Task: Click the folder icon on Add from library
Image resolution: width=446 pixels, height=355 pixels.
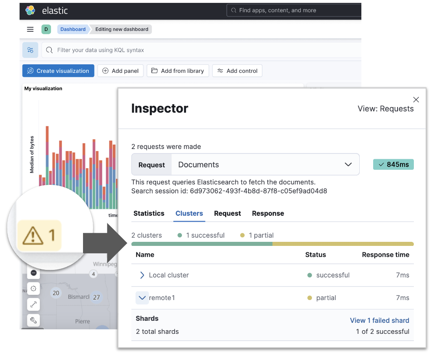Action: 156,70
